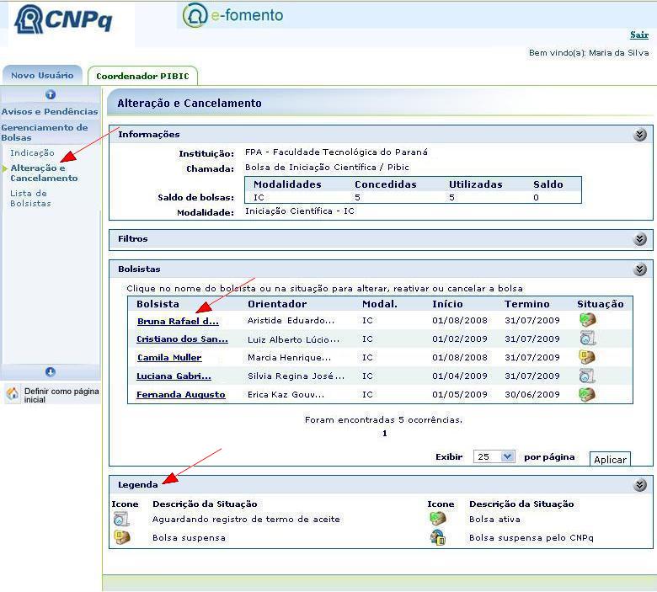Click Luciana Gabri's situação status icon

click(x=587, y=376)
